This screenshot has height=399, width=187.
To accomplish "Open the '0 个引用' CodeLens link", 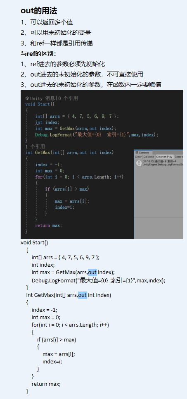I will 68,98.
